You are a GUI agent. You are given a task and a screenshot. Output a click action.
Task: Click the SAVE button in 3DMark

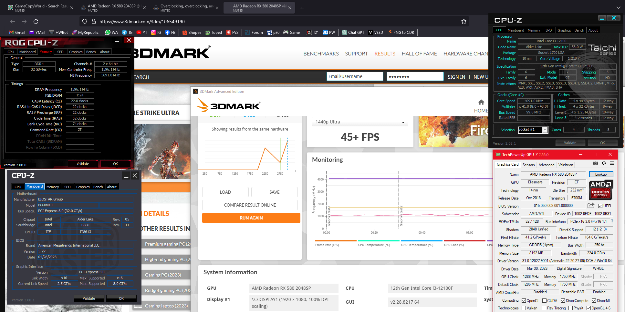[275, 192]
